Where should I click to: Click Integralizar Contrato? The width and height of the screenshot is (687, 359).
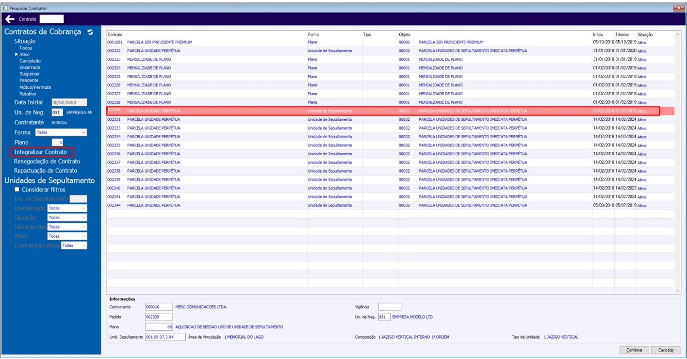[x=40, y=152]
